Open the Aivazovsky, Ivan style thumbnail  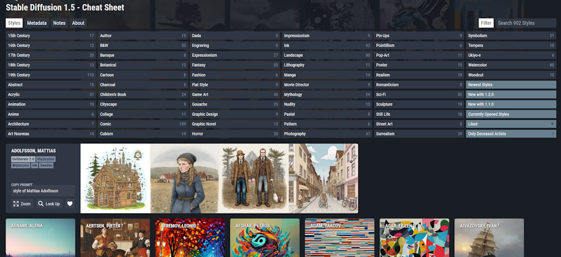click(489, 237)
